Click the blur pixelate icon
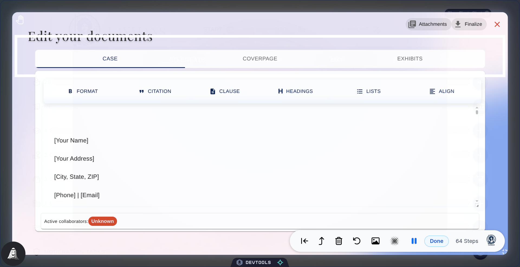520x267 pixels. [x=395, y=241]
